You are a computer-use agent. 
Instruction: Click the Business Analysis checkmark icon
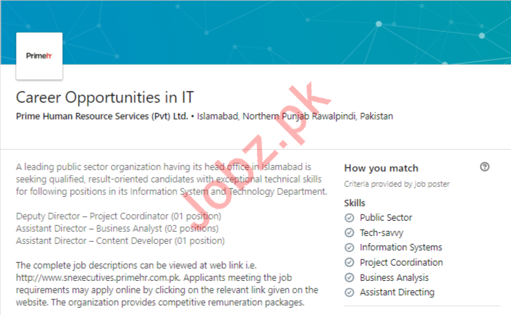[350, 278]
